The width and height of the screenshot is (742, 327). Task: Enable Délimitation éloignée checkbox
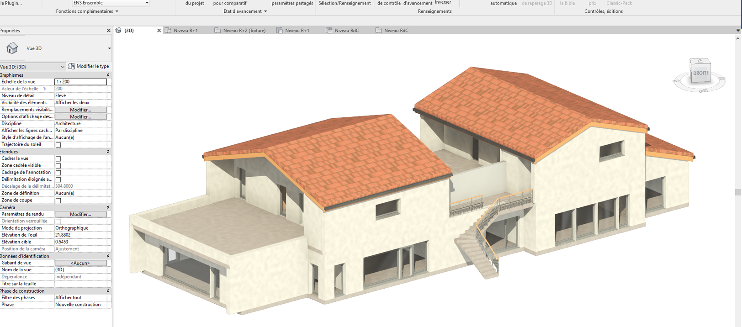(x=58, y=179)
